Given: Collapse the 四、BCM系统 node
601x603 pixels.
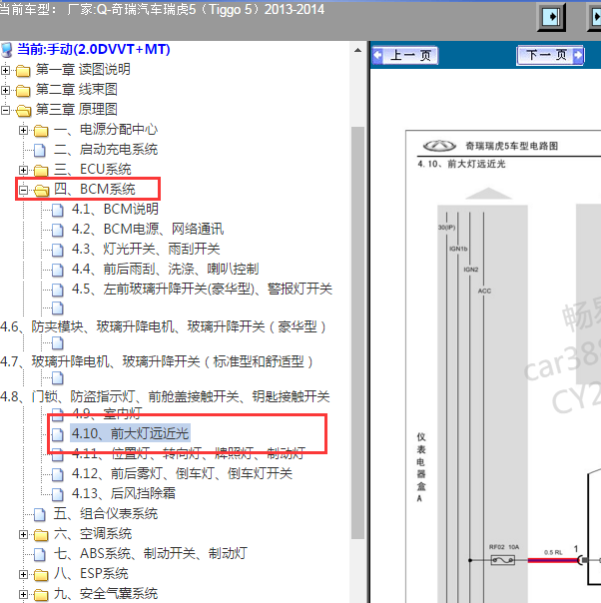Looking at the screenshot, I should pos(23,190).
